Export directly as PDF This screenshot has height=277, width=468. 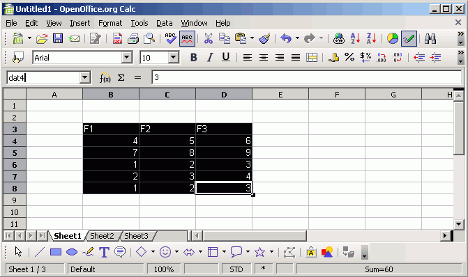tap(117, 39)
